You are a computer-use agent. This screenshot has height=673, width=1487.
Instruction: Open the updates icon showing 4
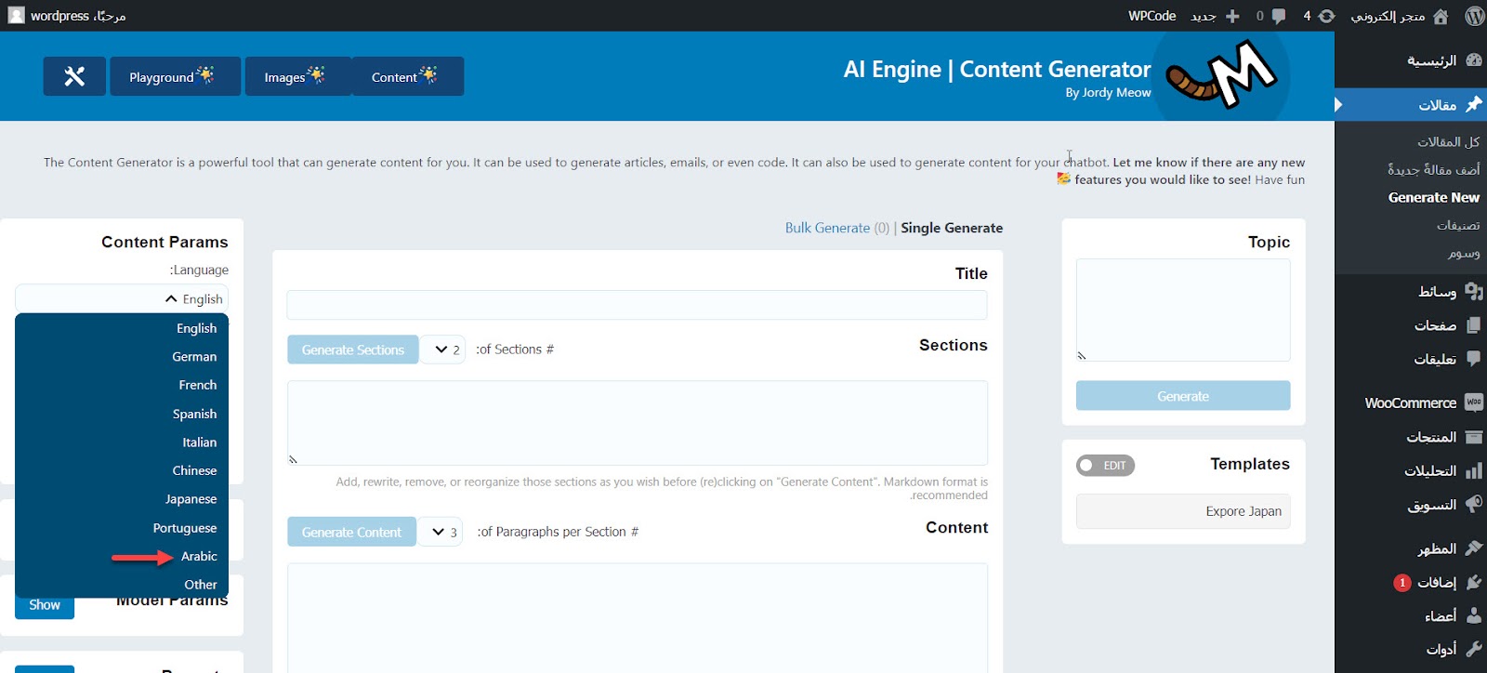(x=1319, y=16)
